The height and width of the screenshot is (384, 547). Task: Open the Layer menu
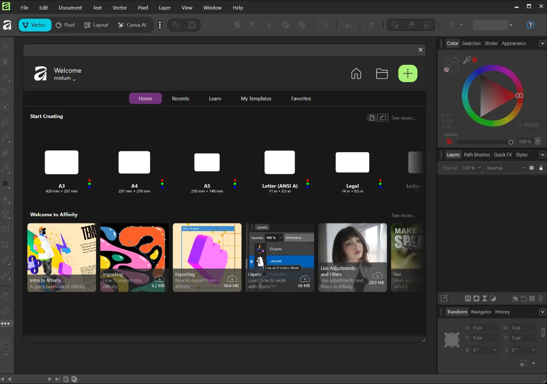(x=165, y=8)
